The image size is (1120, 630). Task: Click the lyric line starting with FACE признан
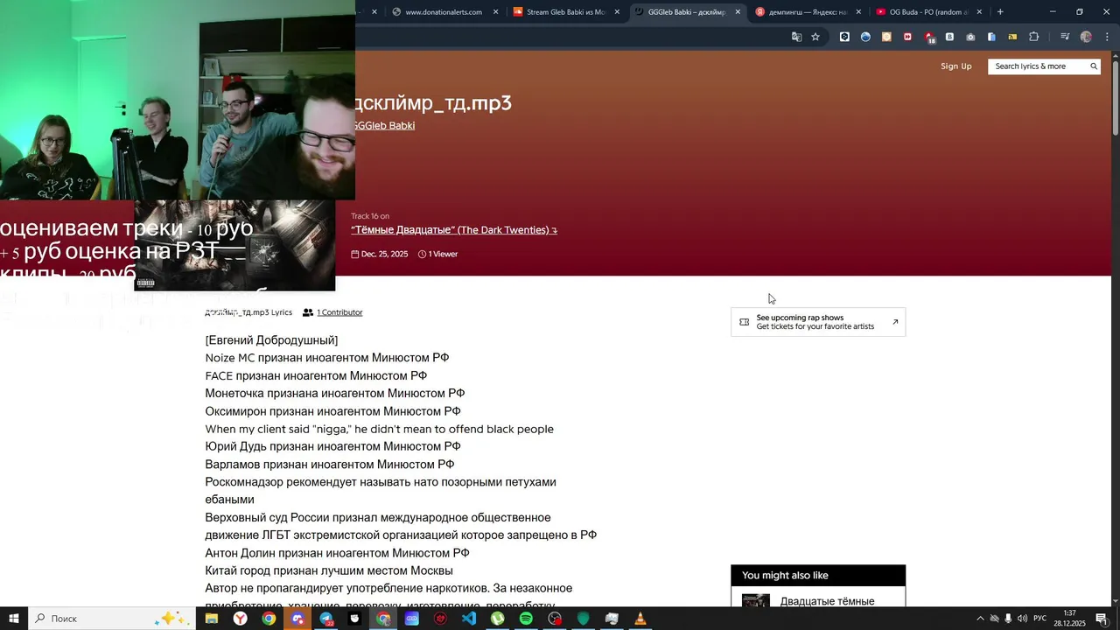316,375
